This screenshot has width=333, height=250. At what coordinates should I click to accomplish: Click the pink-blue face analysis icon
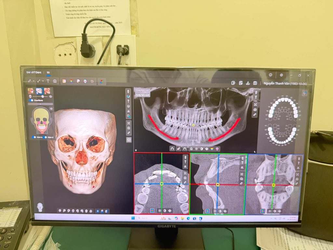[85, 81]
